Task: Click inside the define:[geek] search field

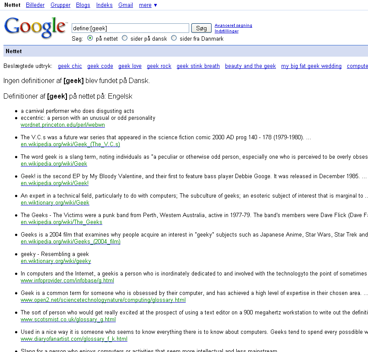Action: point(130,28)
